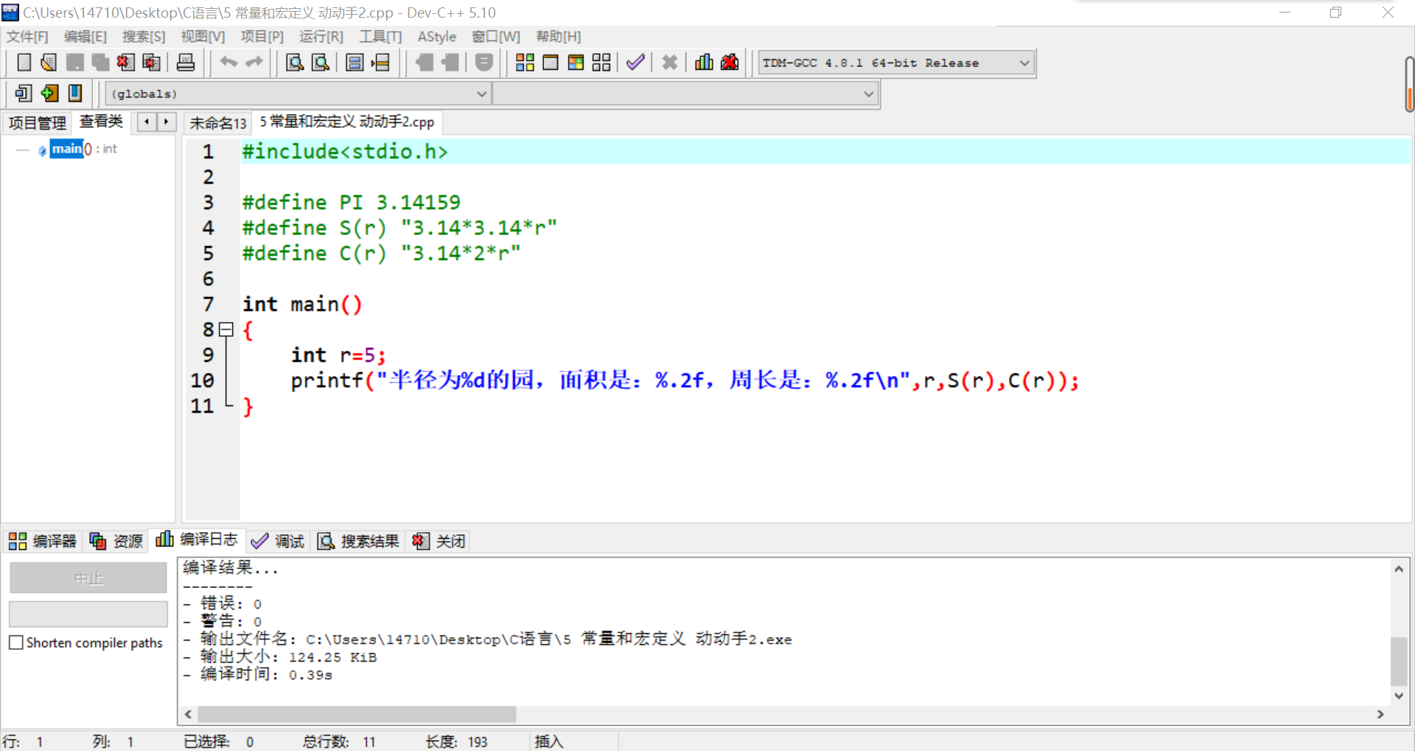Click the Redo arrow icon
The height and width of the screenshot is (751, 1415).
pos(254,63)
